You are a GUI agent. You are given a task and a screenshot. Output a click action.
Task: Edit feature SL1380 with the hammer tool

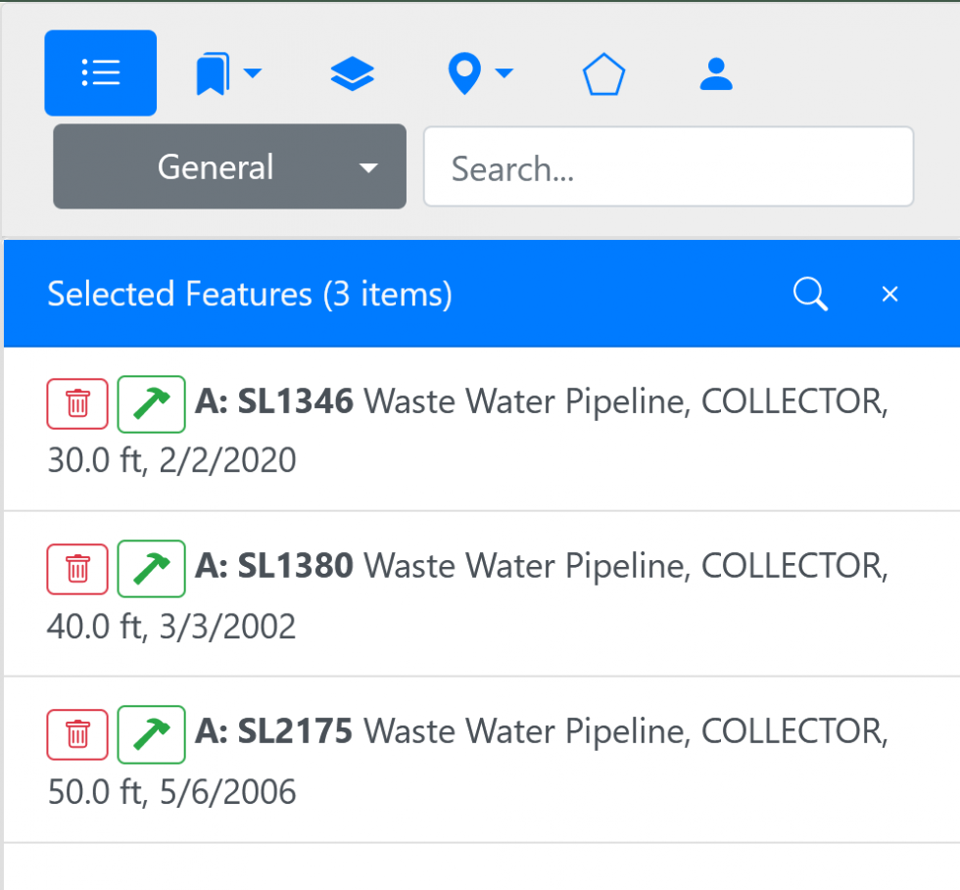coord(151,569)
